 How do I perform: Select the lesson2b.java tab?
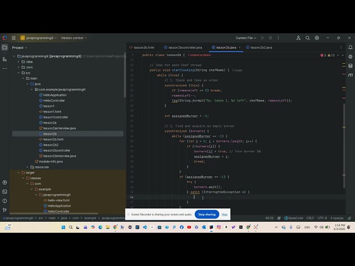(226, 48)
